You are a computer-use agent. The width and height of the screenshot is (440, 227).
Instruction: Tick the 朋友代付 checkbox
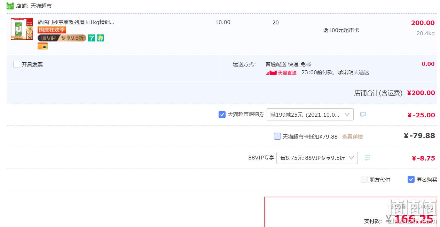pos(364,180)
